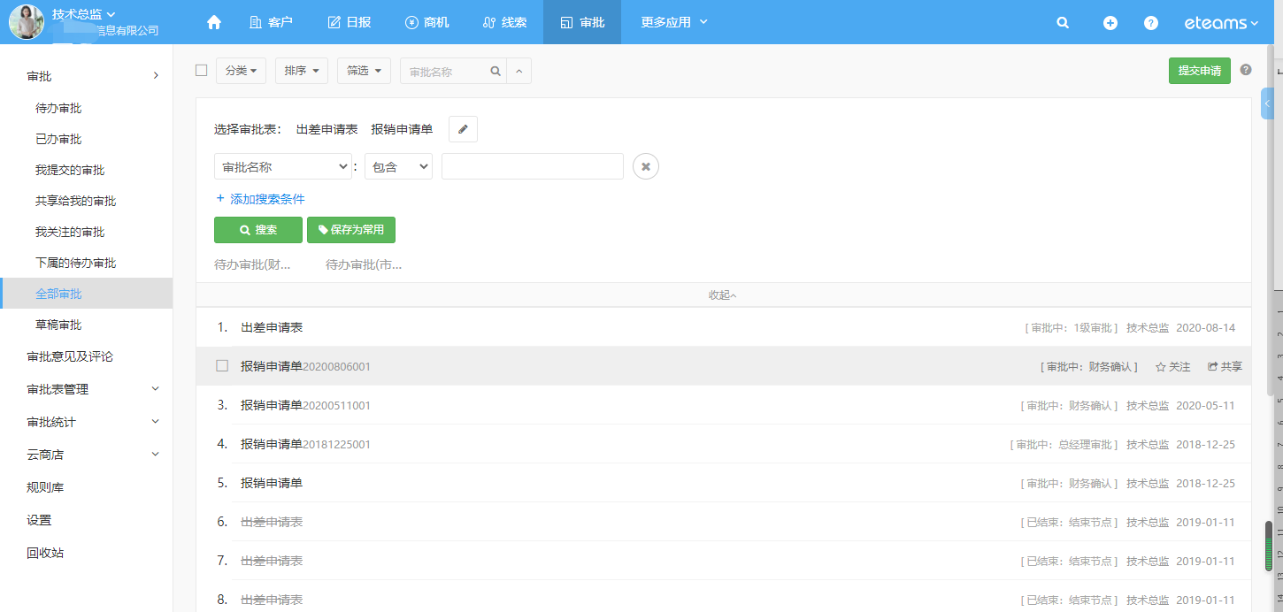Screen dimensions: 1283x612
Task: Expand the blue right-side panel handle
Action: (1267, 103)
